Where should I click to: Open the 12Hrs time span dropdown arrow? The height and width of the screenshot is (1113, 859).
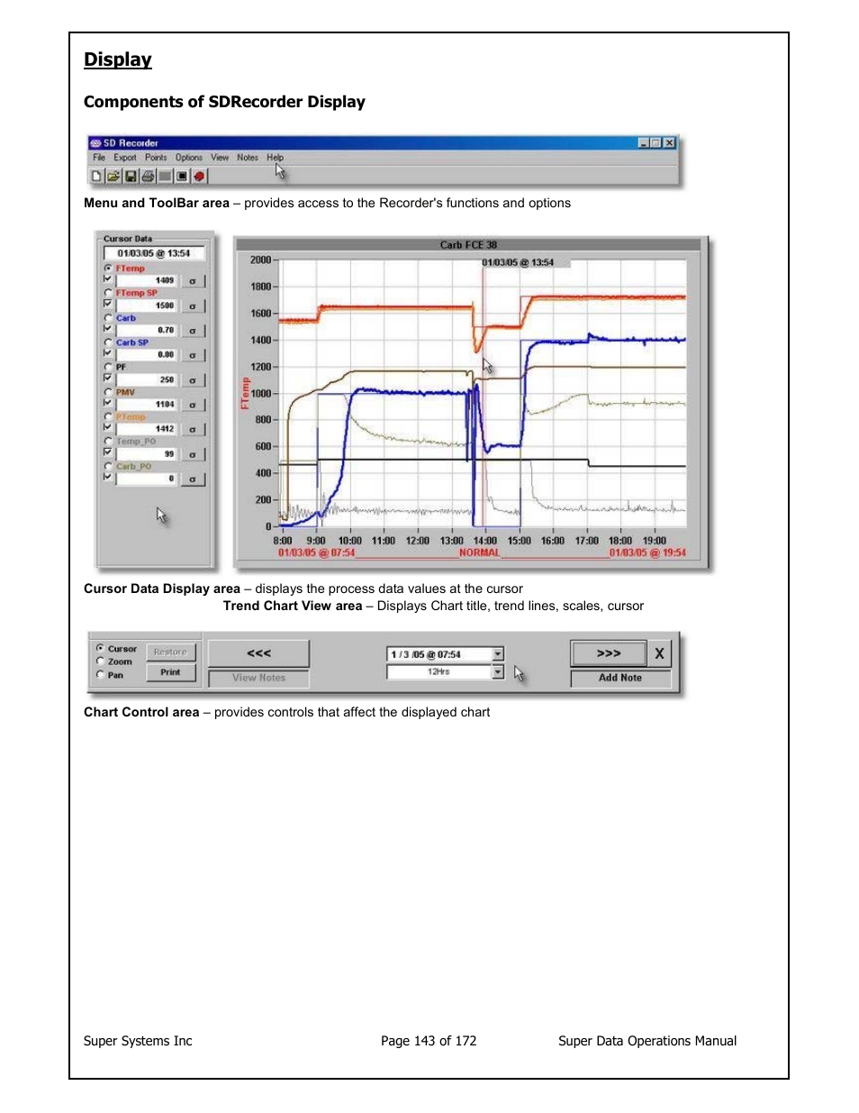(498, 671)
